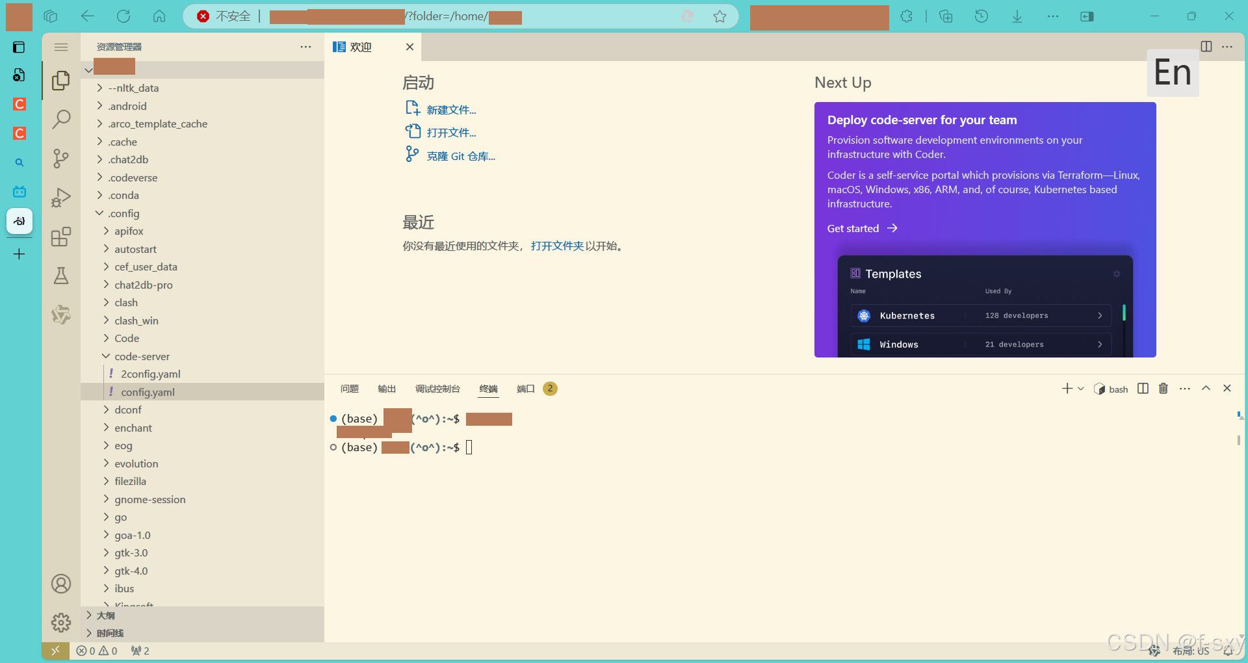Viewport: 1248px width, 663px height.
Task: Open the Extensions view
Action: tap(60, 237)
